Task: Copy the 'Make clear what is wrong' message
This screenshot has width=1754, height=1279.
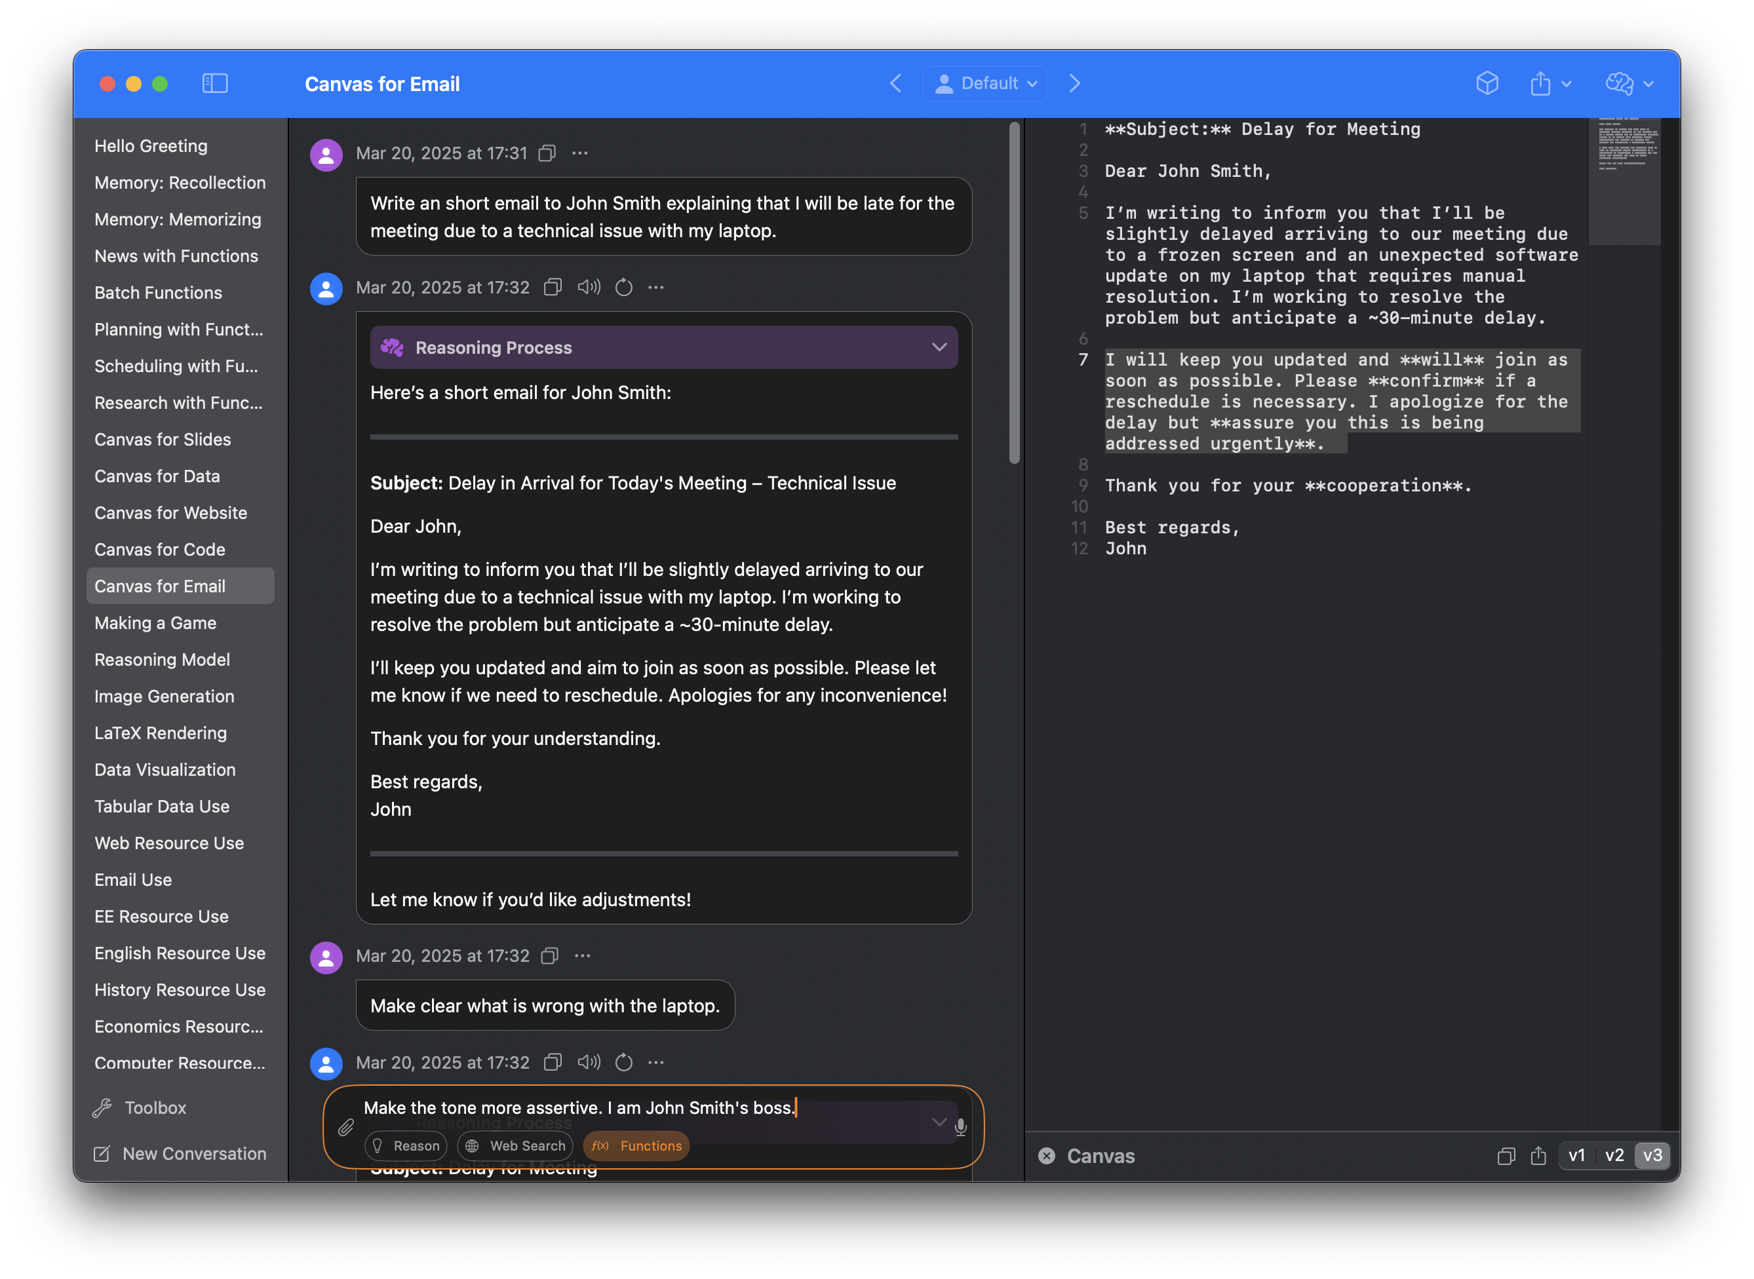Action: click(550, 956)
